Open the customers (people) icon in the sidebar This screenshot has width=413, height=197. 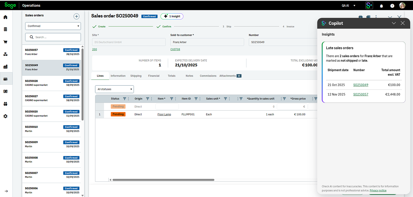tap(5, 104)
